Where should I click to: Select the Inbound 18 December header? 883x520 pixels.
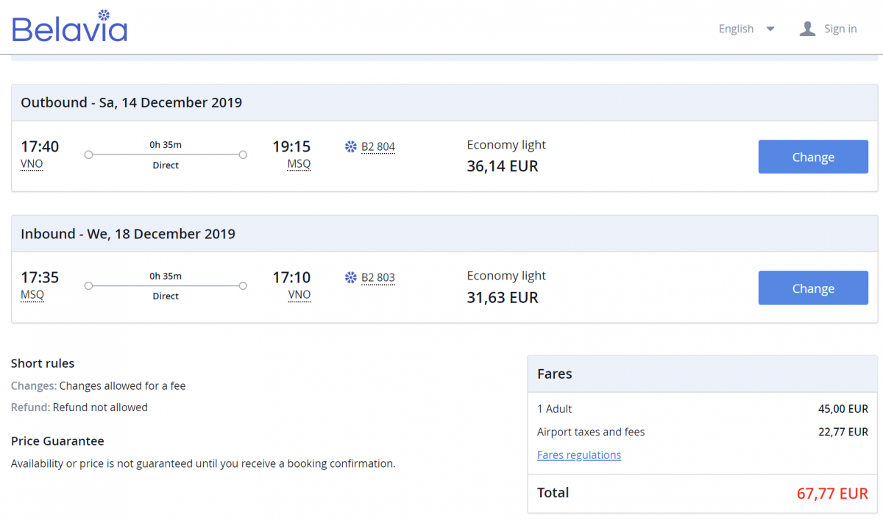click(128, 234)
